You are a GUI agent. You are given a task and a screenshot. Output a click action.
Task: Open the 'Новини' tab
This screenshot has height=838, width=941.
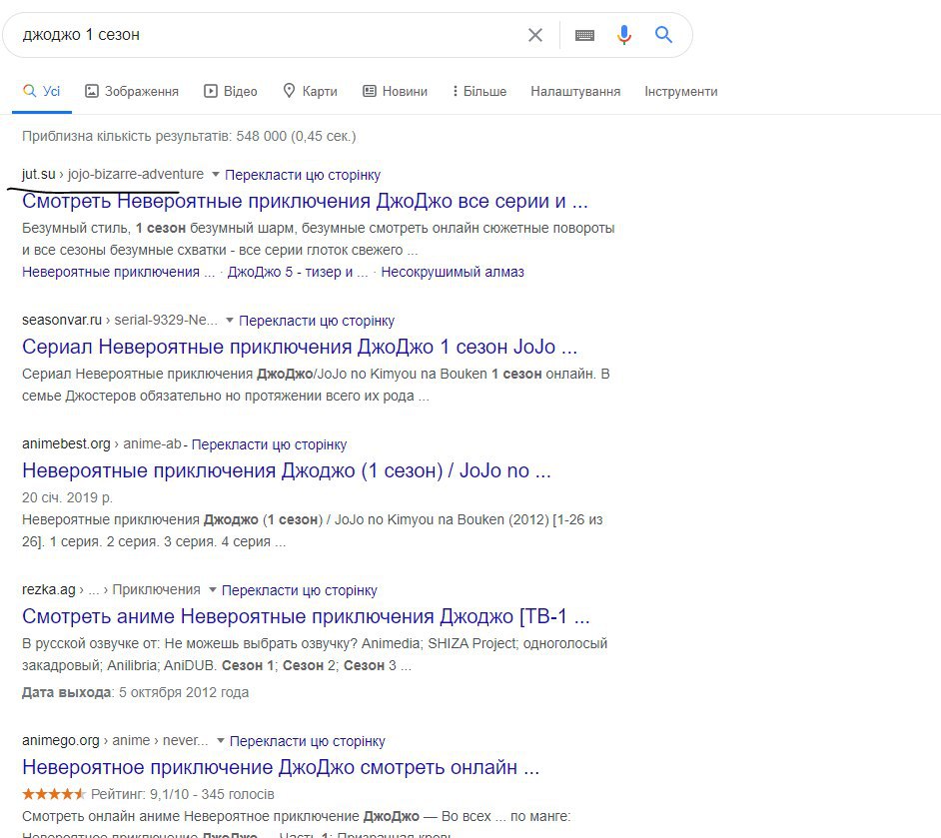click(x=396, y=91)
